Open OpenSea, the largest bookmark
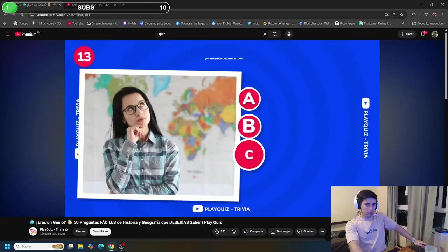Screen dimensions: 448x252 coord(191,23)
